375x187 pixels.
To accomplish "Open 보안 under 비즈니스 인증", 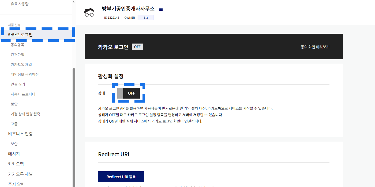I will click(14, 144).
